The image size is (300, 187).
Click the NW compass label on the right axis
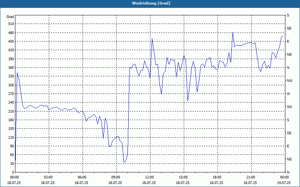tap(289, 81)
